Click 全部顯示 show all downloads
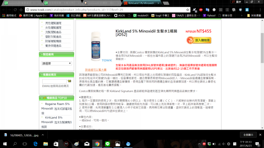 (248, 135)
